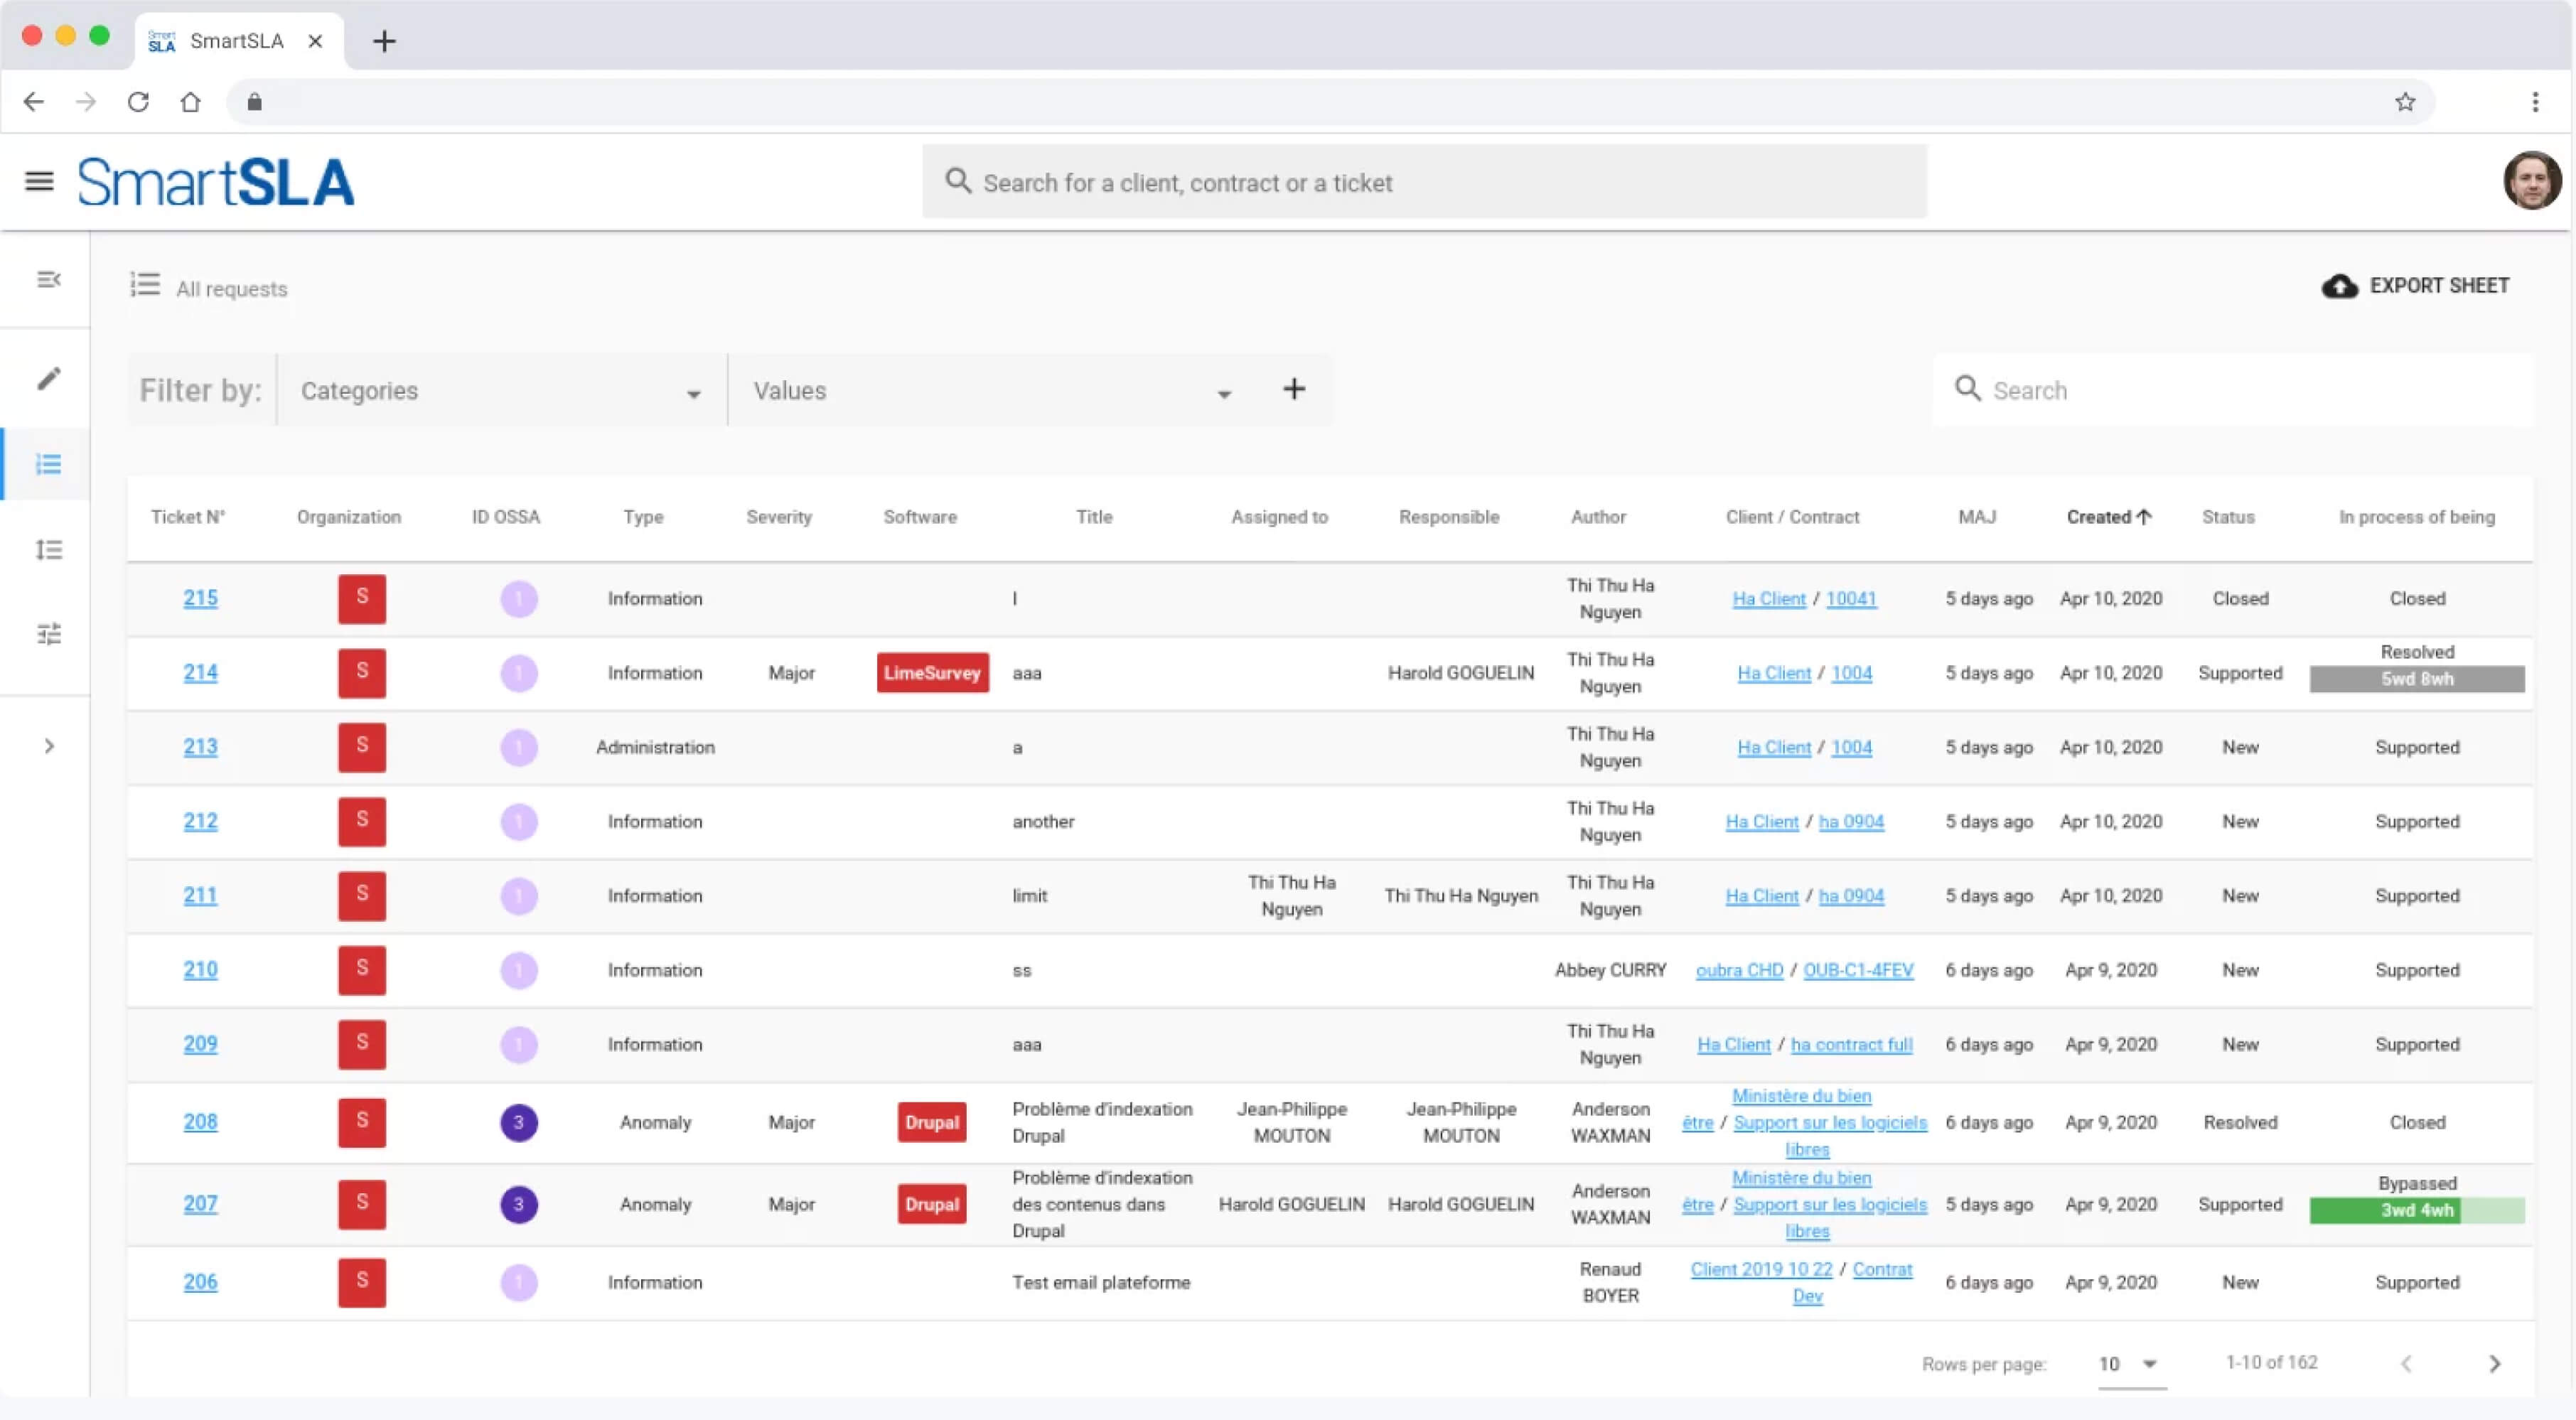The height and width of the screenshot is (1420, 2576).
Task: Open the Values filter dropdown
Action: [990, 391]
